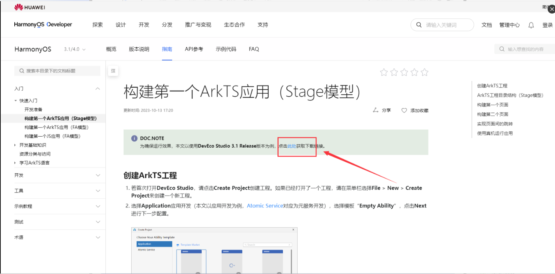
Task: Focus the 输入想查找的内容 field
Action: tap(525, 49)
